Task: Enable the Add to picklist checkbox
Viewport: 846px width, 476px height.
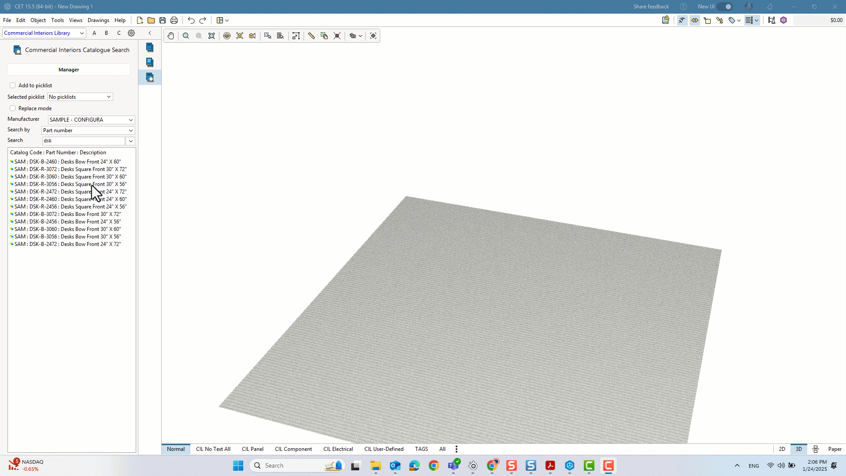Action: [12, 86]
